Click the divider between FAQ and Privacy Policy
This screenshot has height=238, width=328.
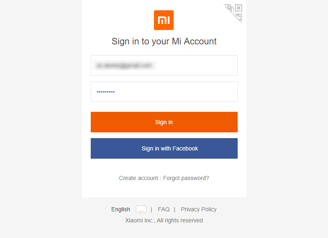[x=174, y=209]
